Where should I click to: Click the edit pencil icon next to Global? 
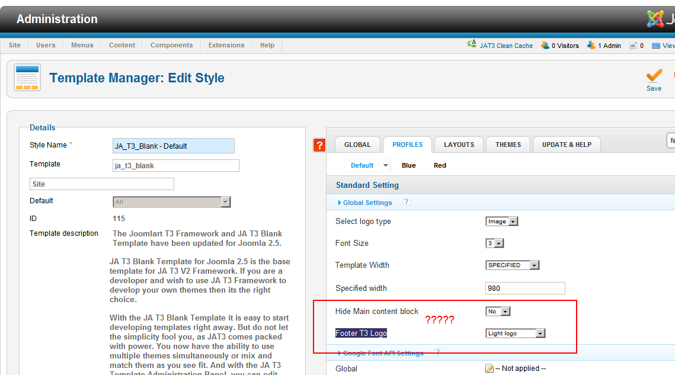click(490, 368)
